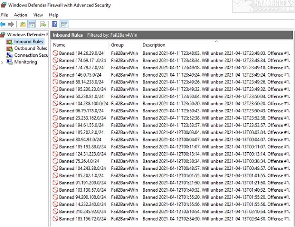Click the Back arrow in the toolbar
The width and height of the screenshot is (295, 227).
tap(3, 24)
